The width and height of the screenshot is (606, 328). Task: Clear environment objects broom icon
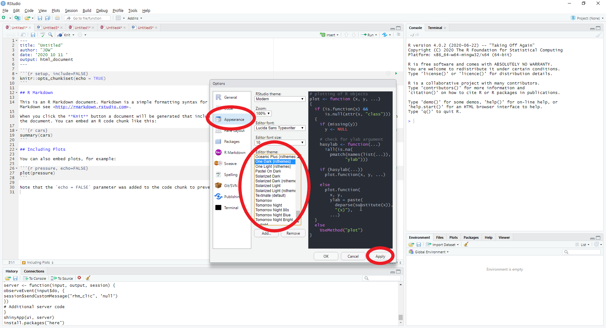point(466,244)
